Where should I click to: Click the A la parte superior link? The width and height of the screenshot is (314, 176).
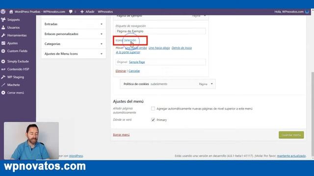128,52
